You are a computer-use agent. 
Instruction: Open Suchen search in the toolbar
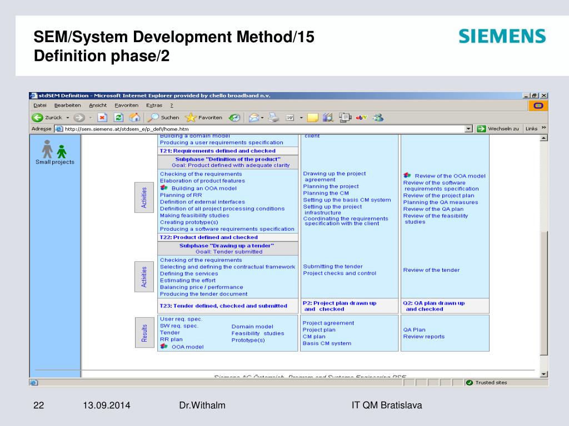pyautogui.click(x=163, y=118)
